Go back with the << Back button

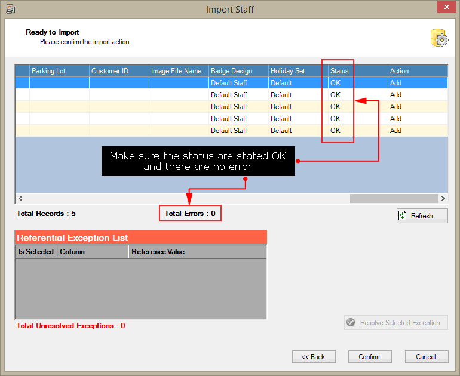[x=314, y=356]
